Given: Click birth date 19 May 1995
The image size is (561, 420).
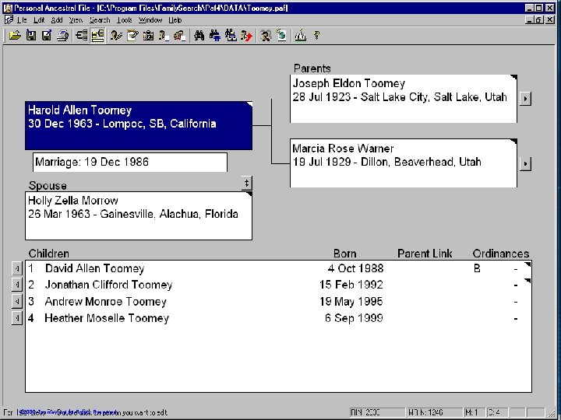Looking at the screenshot, I should (x=351, y=302).
